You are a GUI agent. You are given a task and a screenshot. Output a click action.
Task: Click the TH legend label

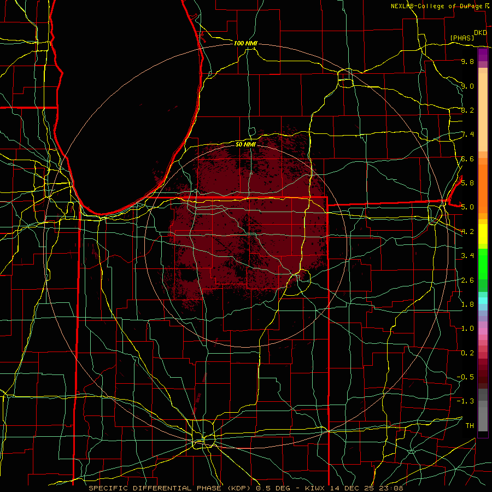pos(470,425)
